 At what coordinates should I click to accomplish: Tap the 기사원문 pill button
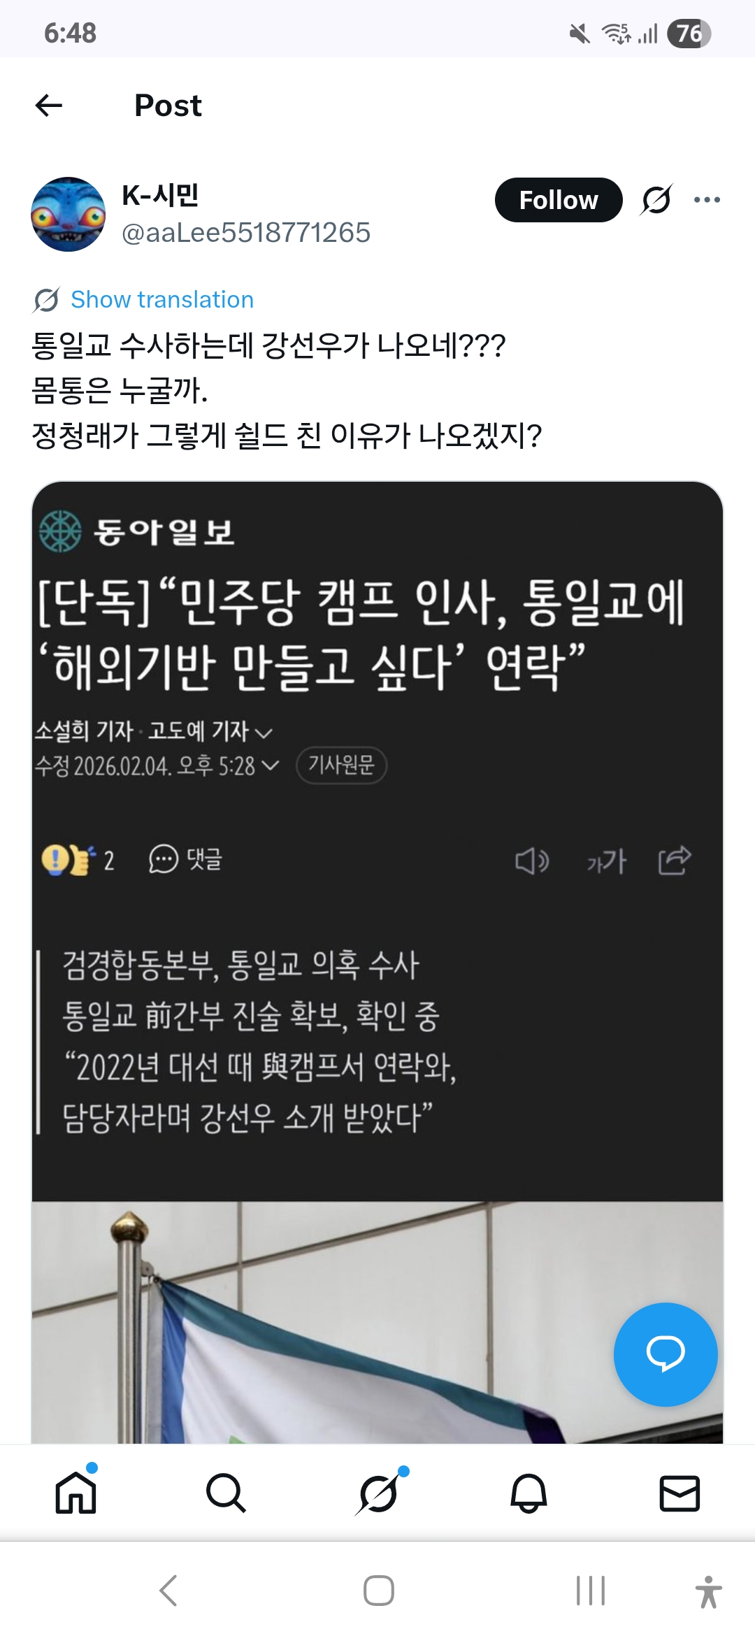[341, 765]
